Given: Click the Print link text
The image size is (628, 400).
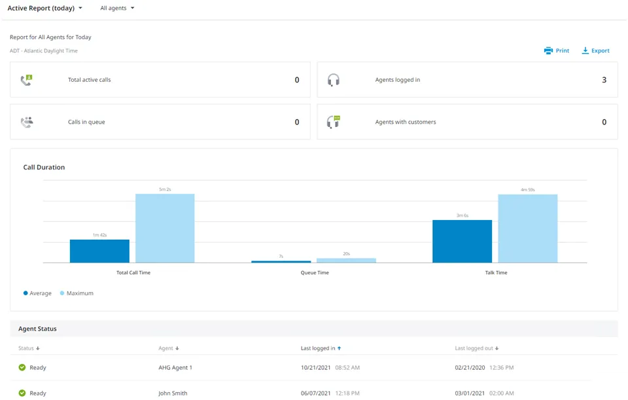Looking at the screenshot, I should 563,50.
